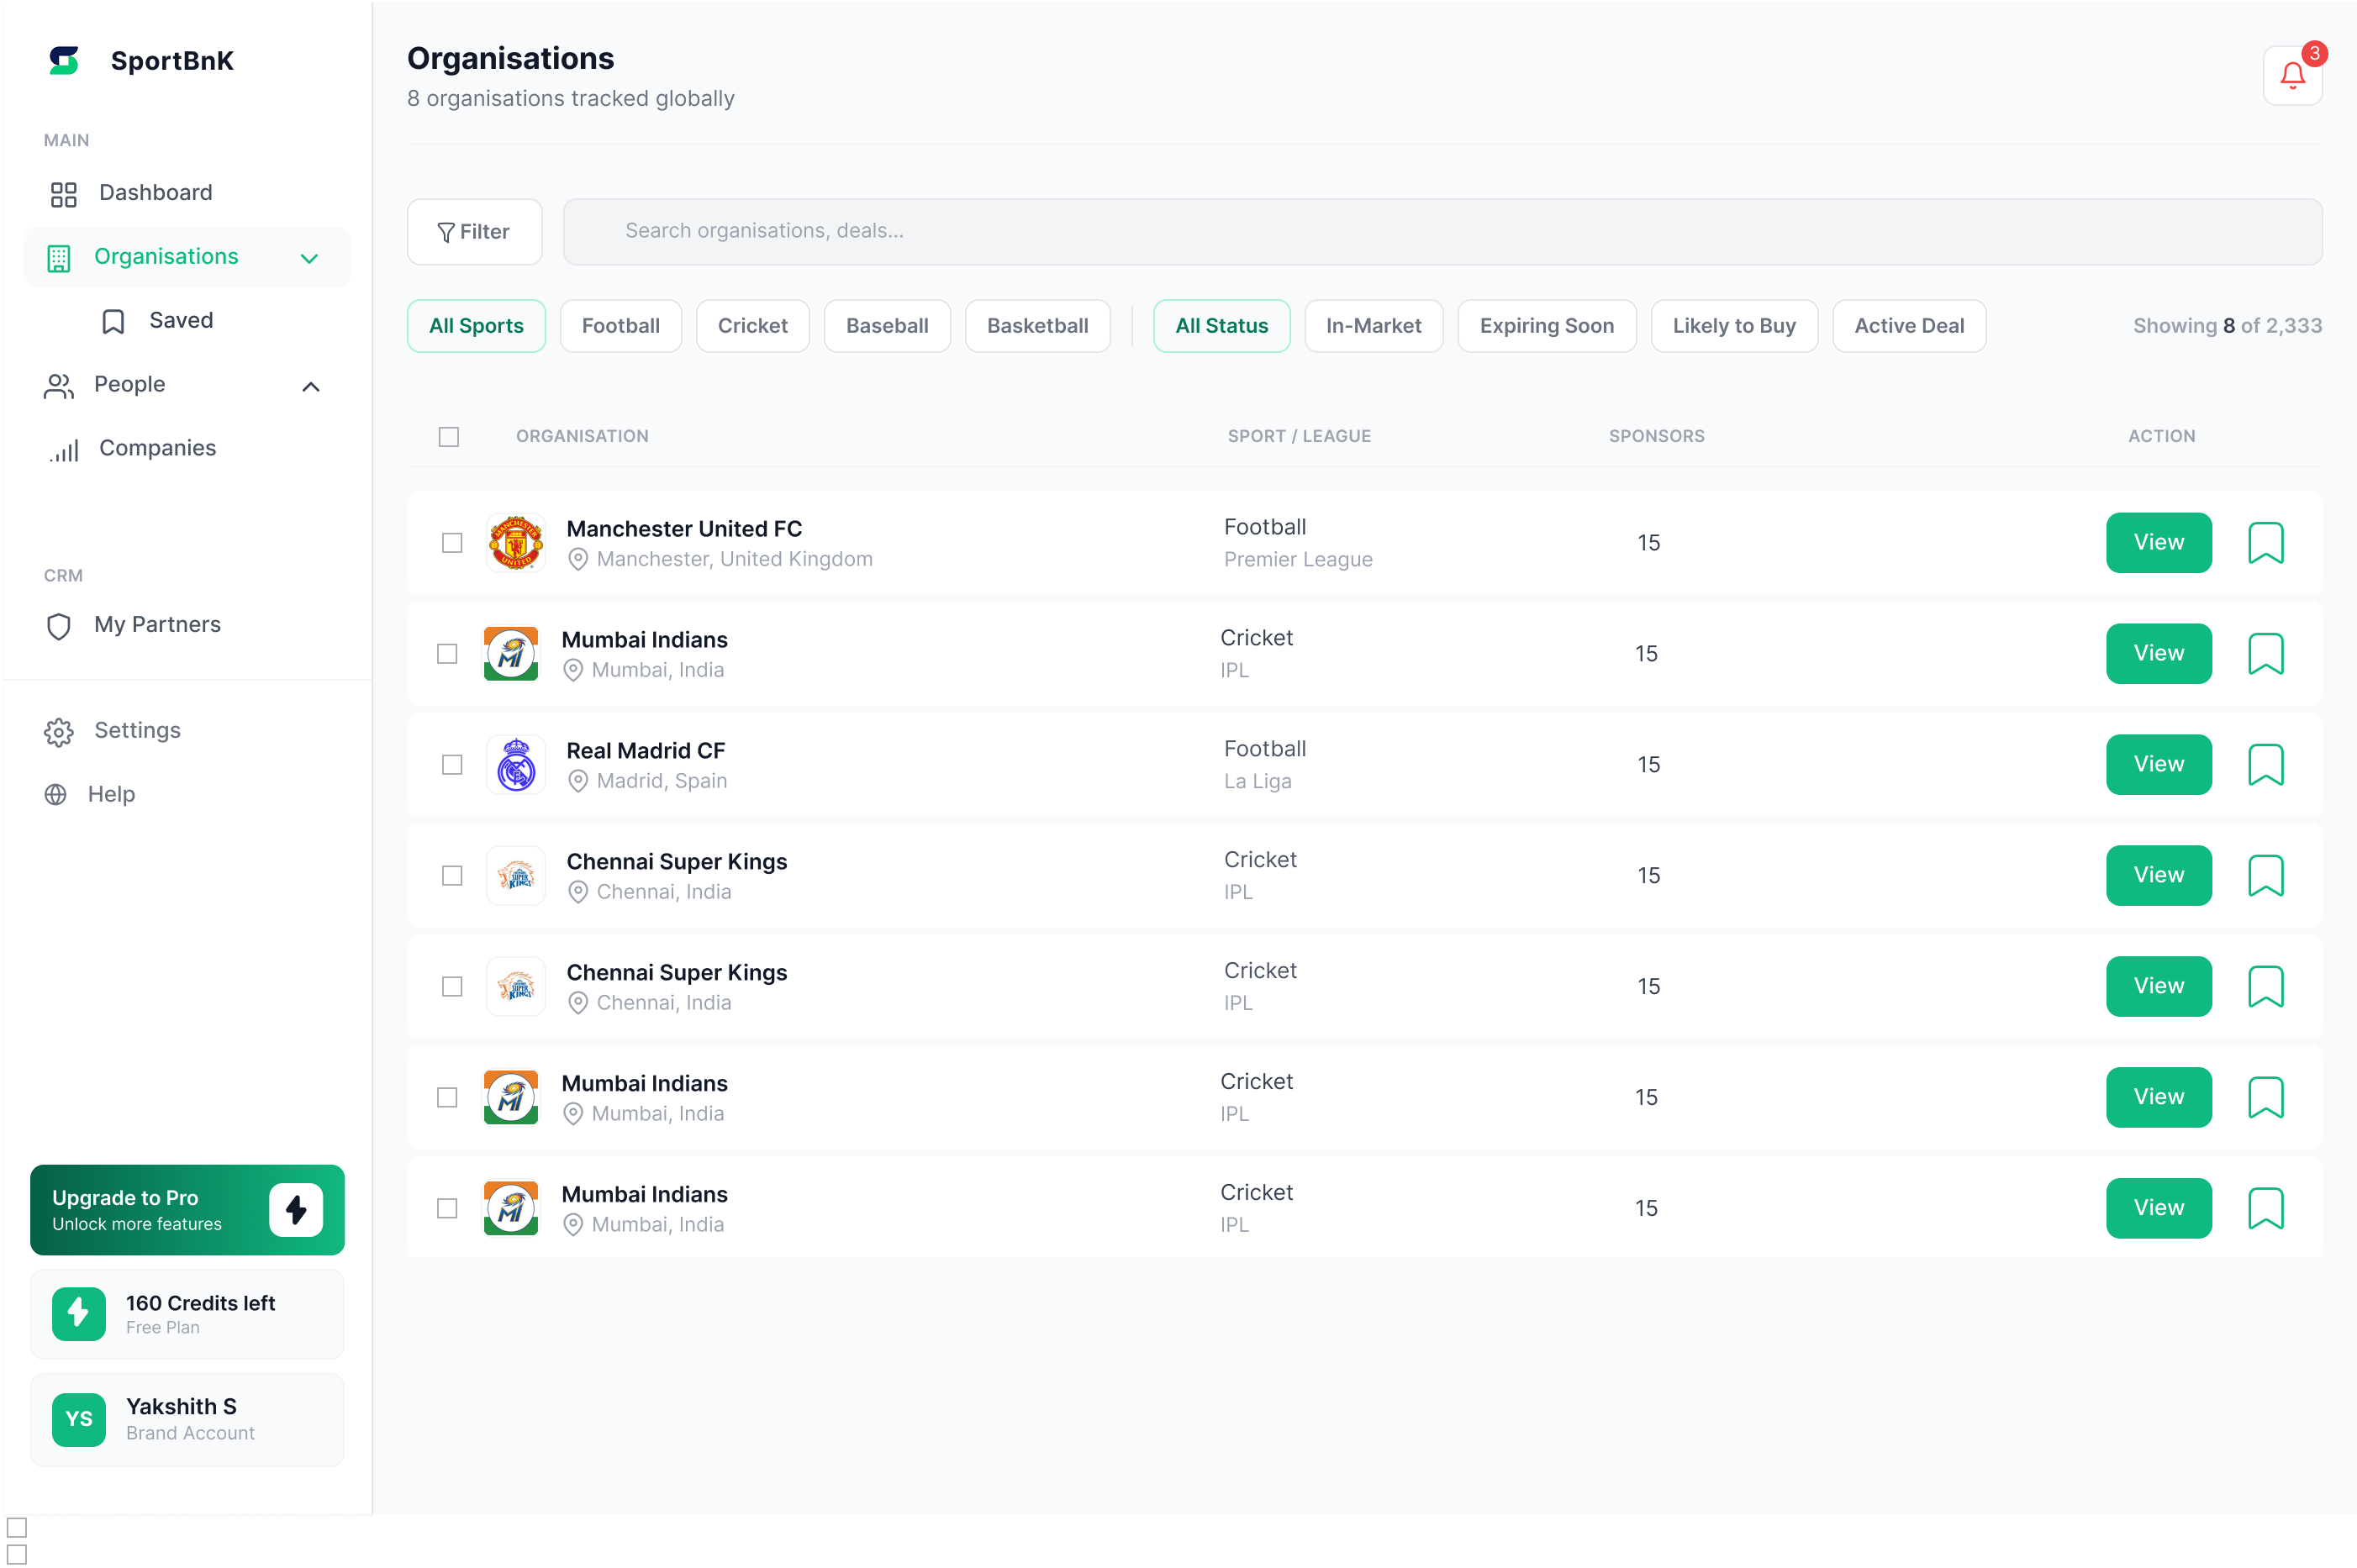Image resolution: width=2357 pixels, height=1568 pixels.
Task: Click Upgrade to Pro banner
Action: click(187, 1210)
